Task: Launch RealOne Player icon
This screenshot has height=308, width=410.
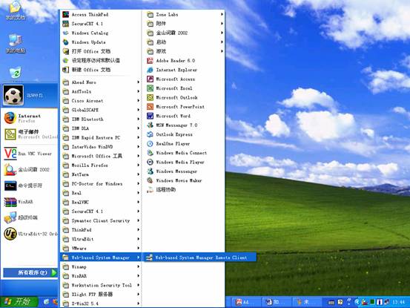Action: click(150, 144)
